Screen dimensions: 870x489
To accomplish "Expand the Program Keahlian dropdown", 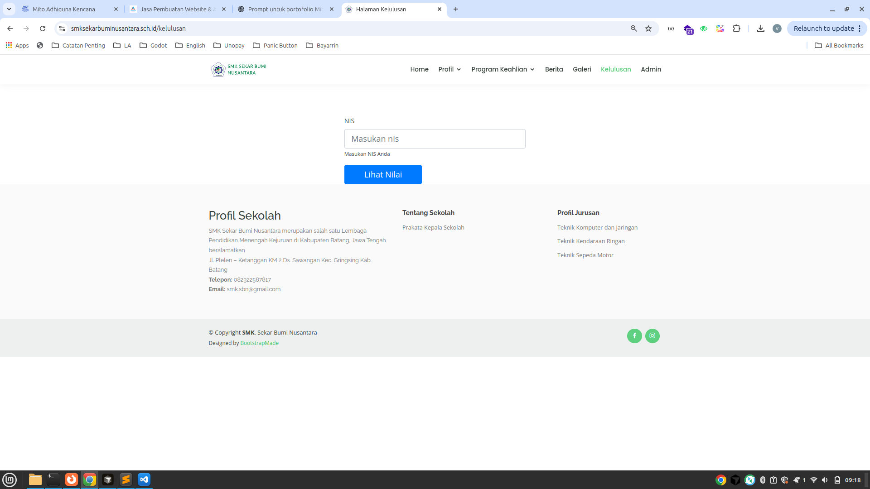I will pos(503,69).
